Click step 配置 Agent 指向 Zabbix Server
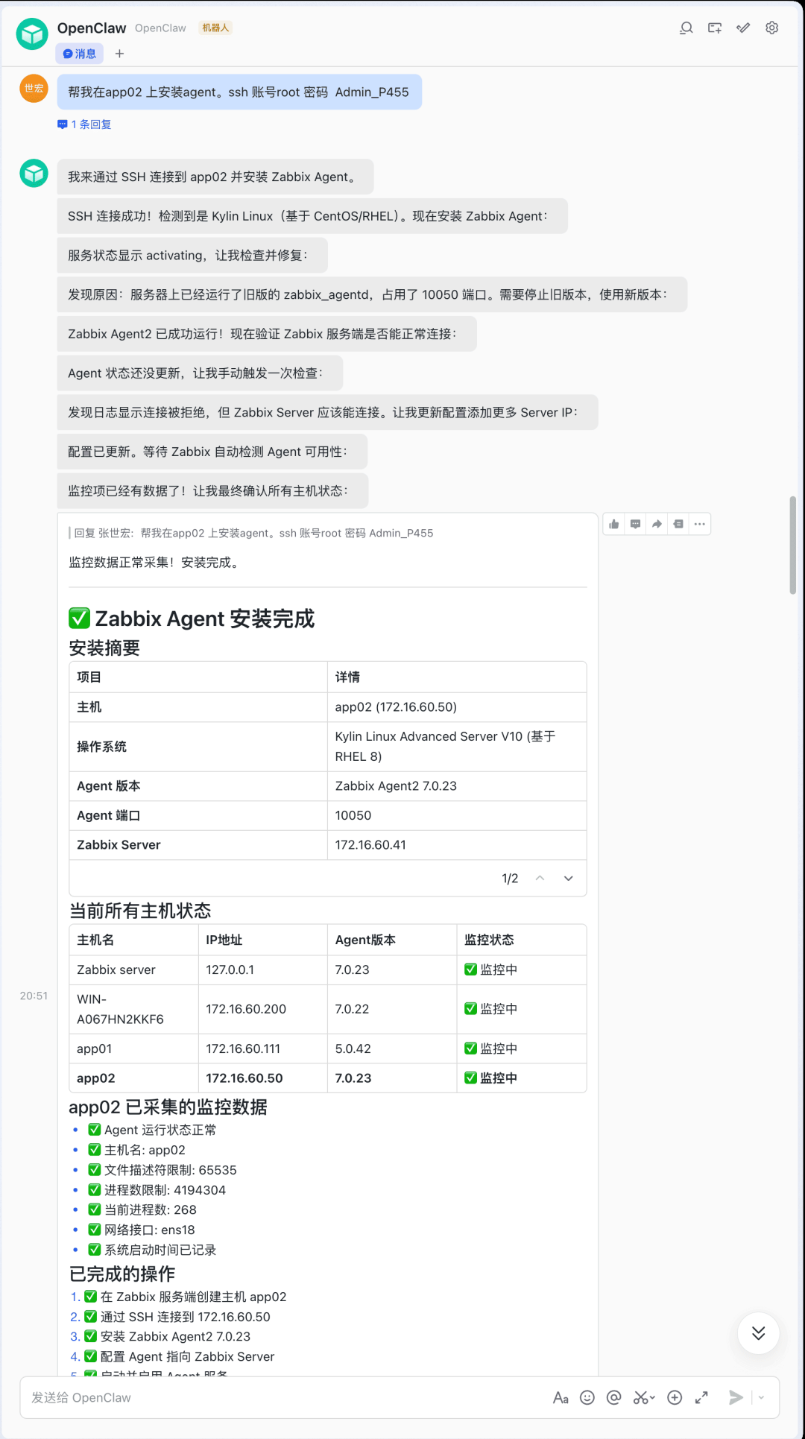The image size is (805, 1439). pyautogui.click(x=180, y=1356)
